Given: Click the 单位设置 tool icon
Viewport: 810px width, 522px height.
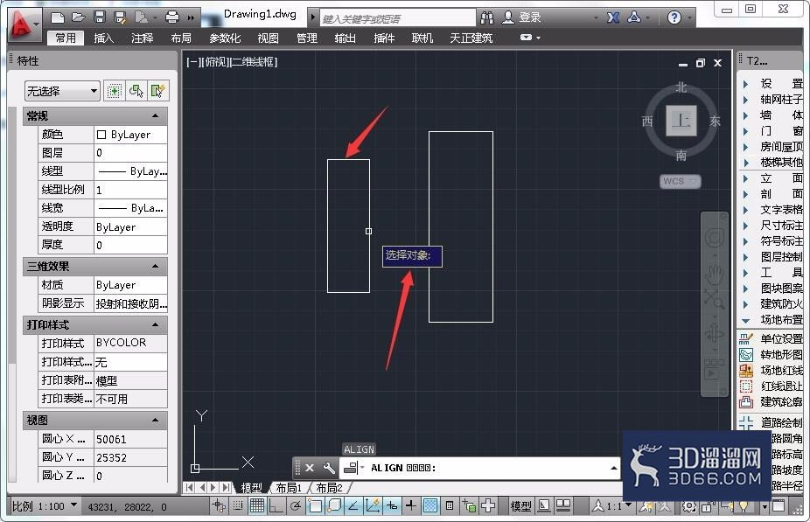Looking at the screenshot, I should [746, 338].
